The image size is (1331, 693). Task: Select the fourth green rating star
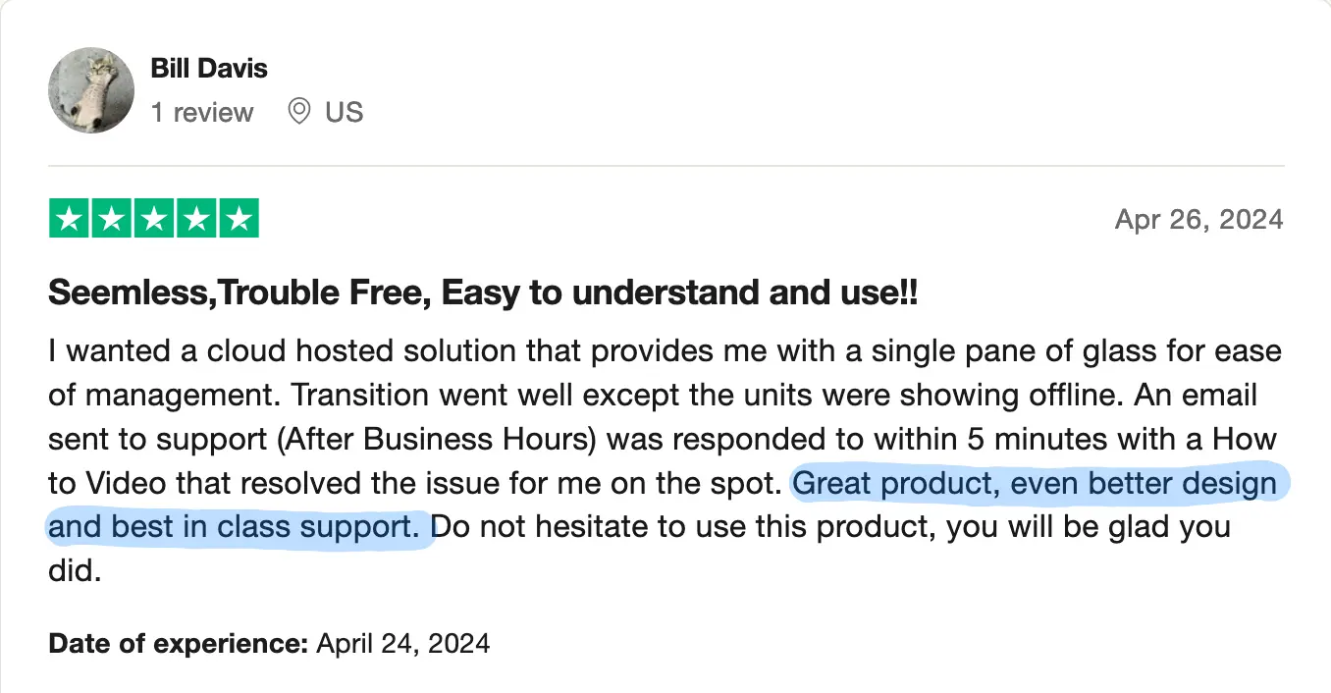(196, 219)
